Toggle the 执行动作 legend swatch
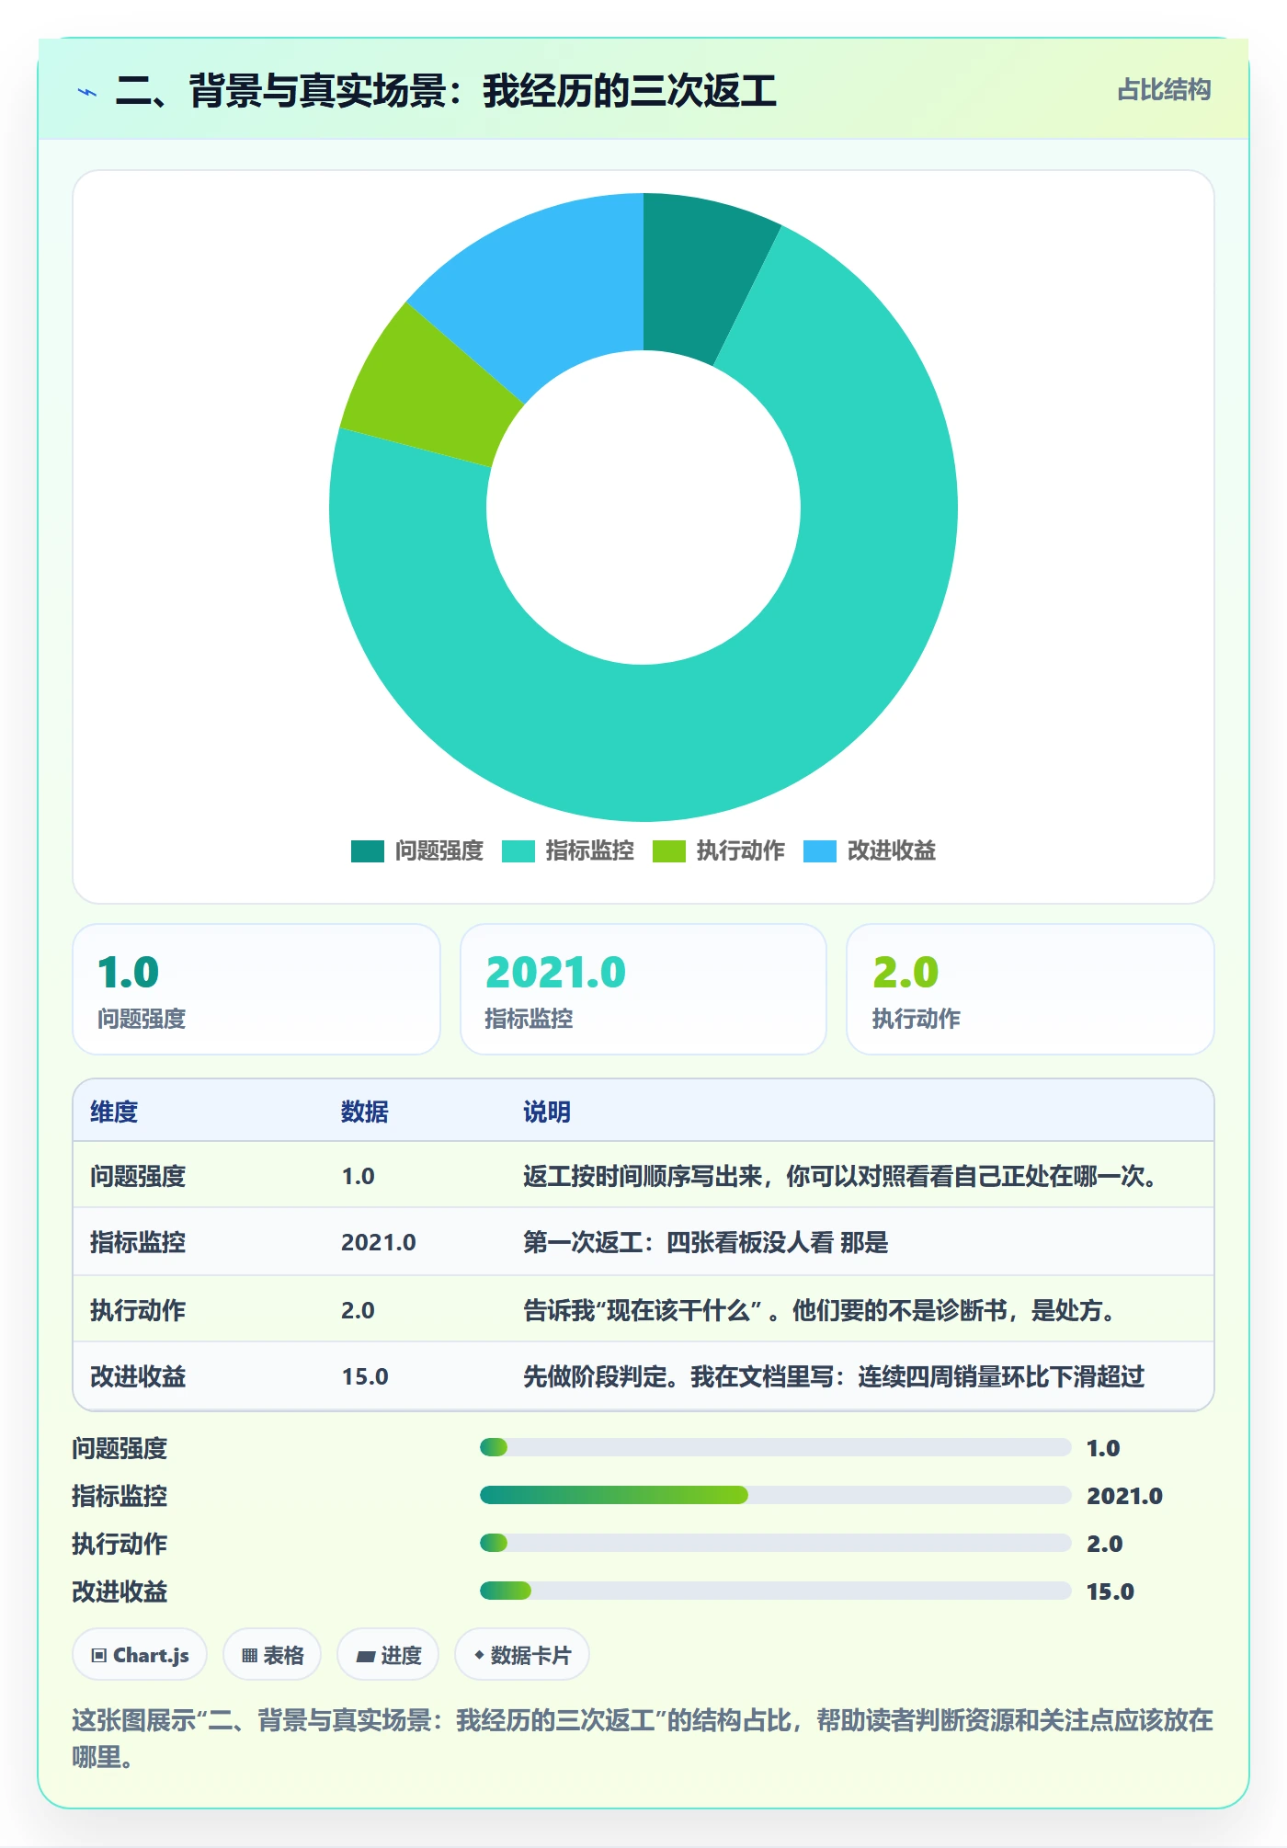Screen dimensions: 1287x1848 pyautogui.click(x=669, y=851)
